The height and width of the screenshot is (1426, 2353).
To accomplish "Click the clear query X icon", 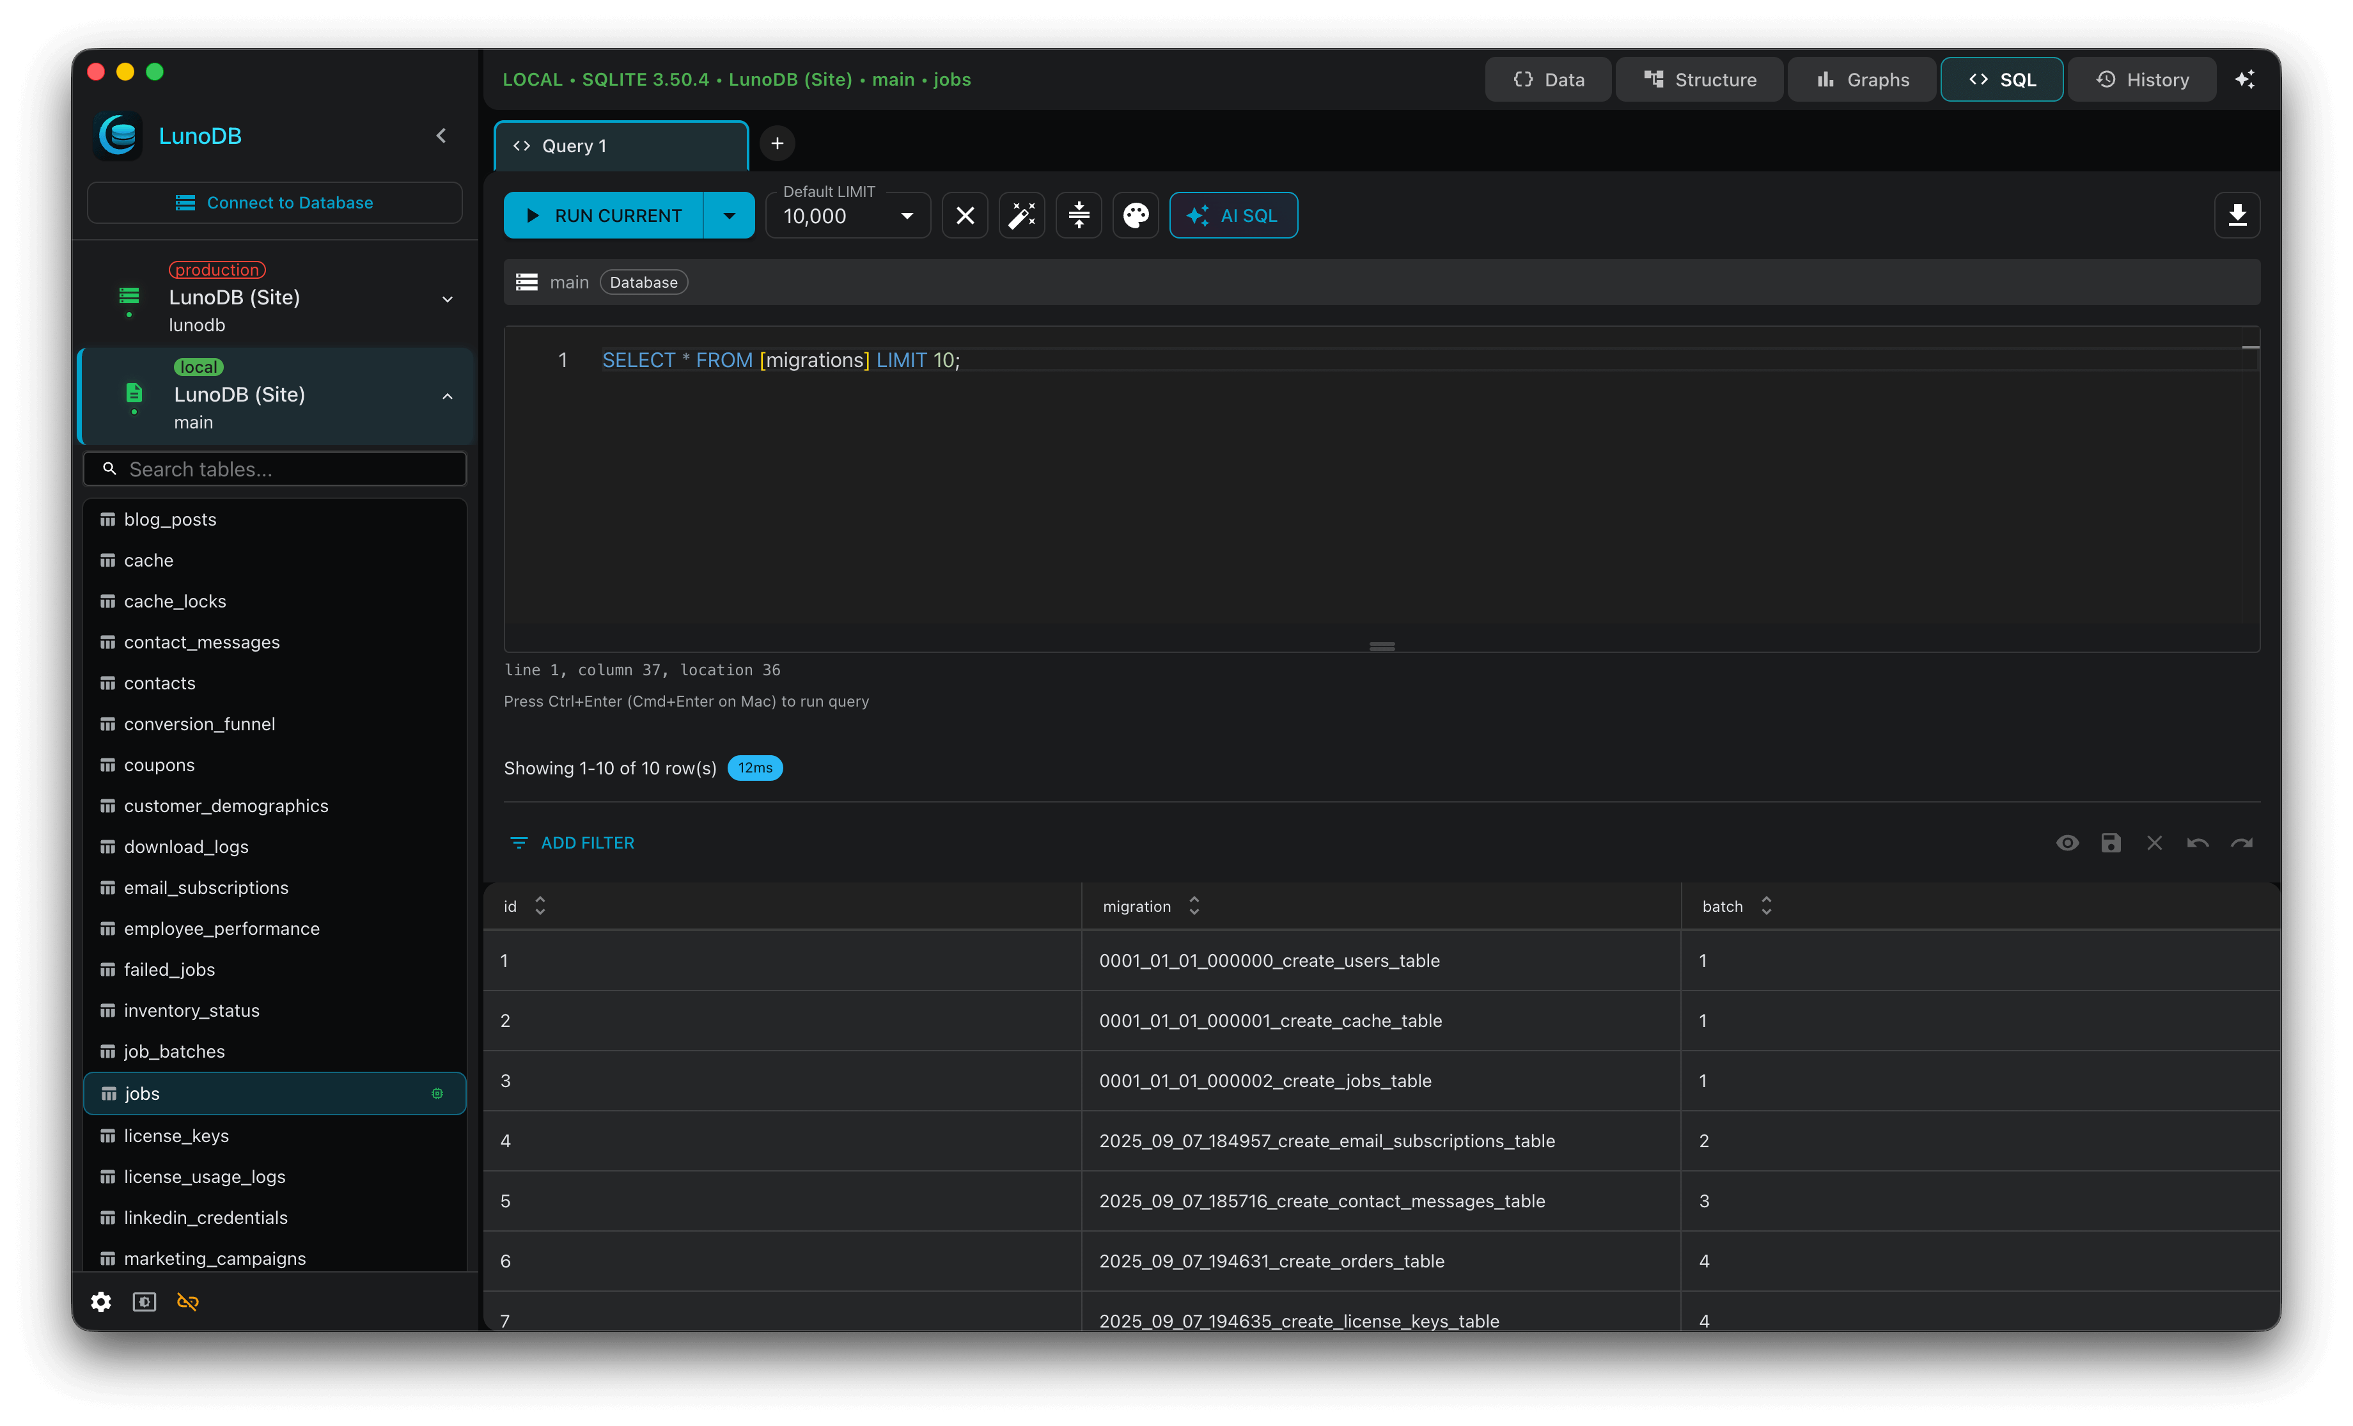I will (964, 216).
